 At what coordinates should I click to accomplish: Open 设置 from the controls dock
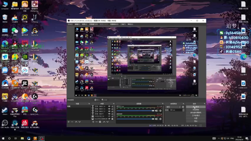pos(195,118)
